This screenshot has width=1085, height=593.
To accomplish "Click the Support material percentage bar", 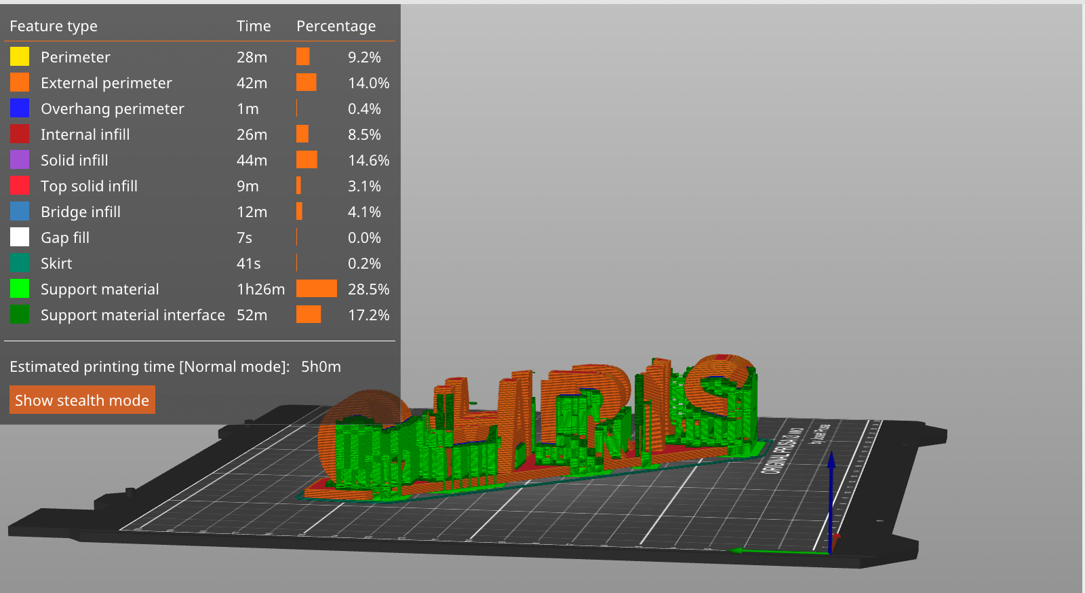I will click(317, 288).
